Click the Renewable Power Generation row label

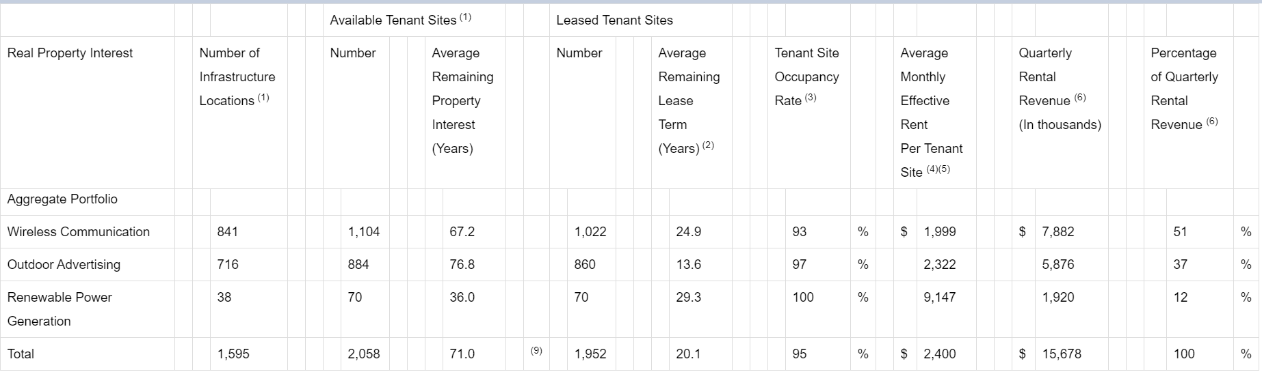pyautogui.click(x=60, y=309)
